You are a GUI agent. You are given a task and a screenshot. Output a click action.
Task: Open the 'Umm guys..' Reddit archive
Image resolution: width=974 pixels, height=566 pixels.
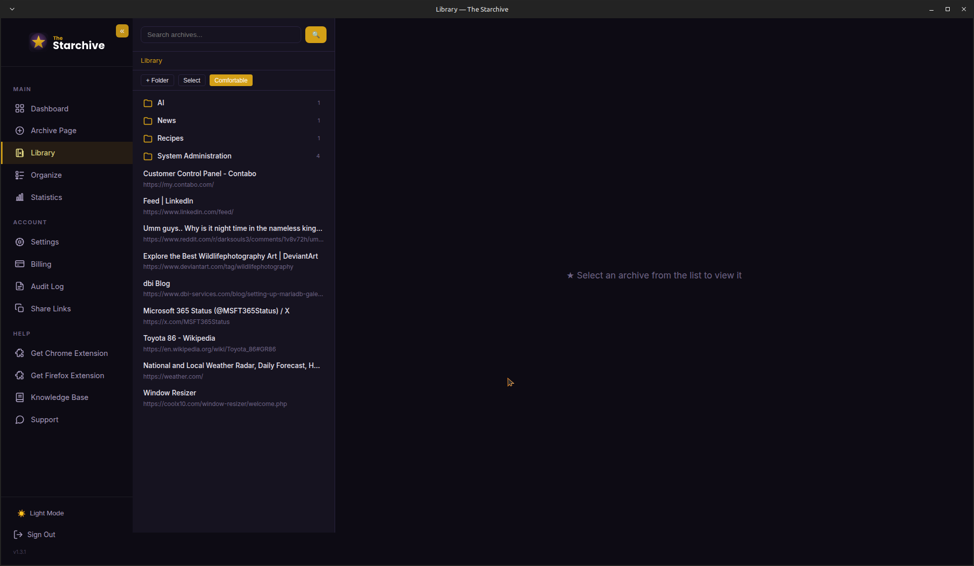[x=233, y=233]
